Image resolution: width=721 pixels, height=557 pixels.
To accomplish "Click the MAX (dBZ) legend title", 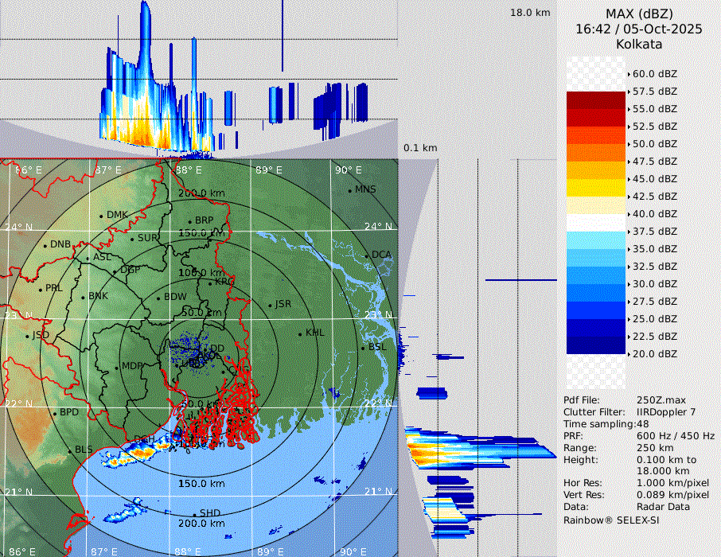I will coord(638,14).
